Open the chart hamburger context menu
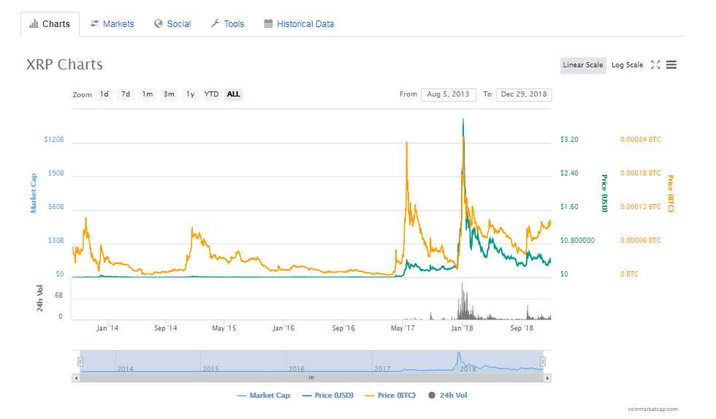Viewport: 716px width, 419px height. coord(671,65)
